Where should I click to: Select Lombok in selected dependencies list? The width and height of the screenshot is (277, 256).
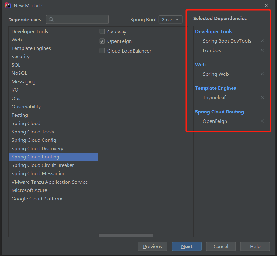(212, 50)
